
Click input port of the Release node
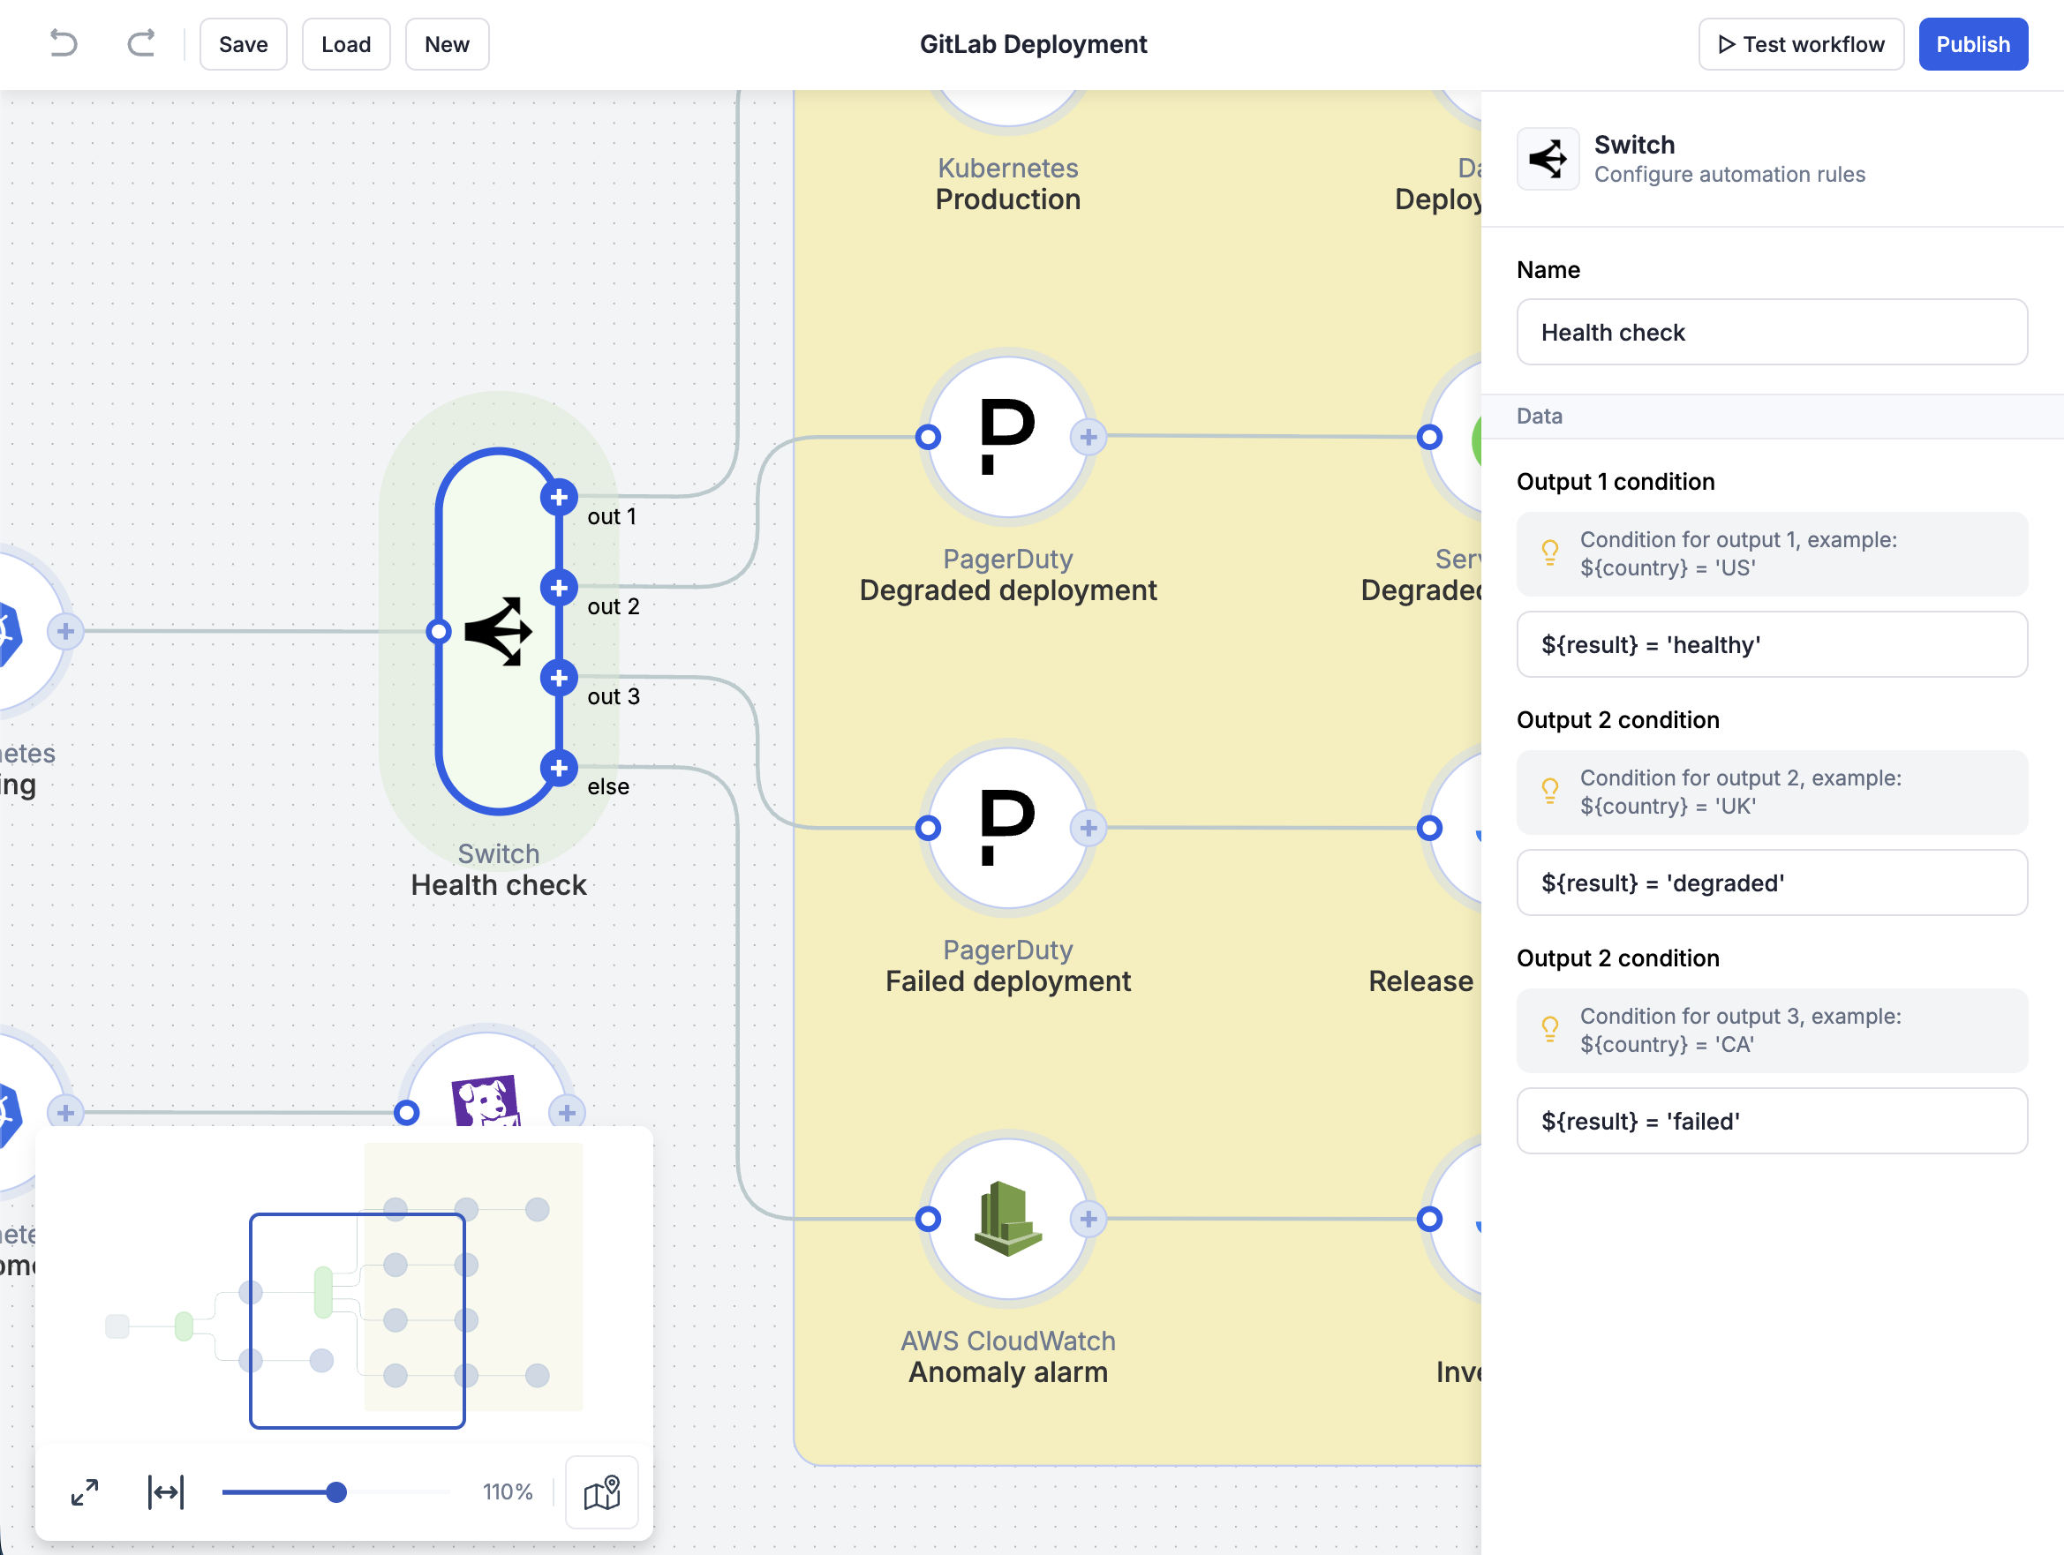click(x=1428, y=828)
